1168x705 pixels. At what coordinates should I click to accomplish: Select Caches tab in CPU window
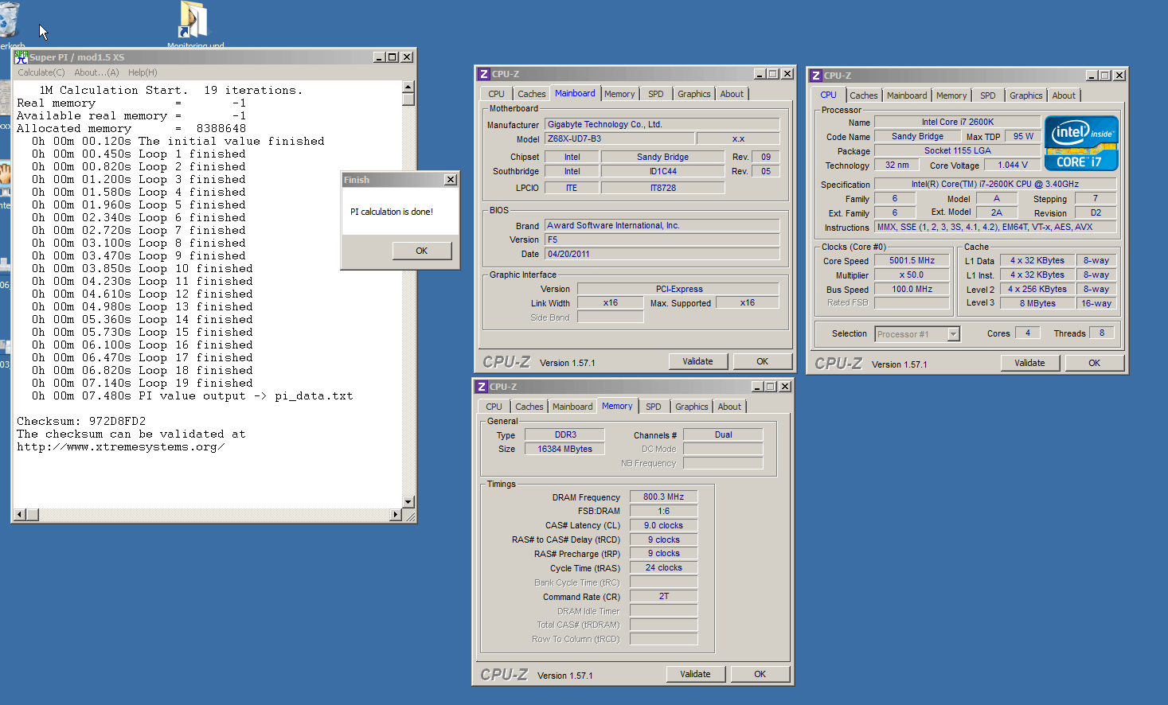(863, 95)
